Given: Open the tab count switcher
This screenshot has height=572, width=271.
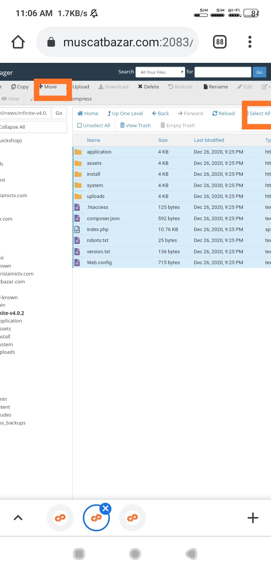Looking at the screenshot, I should (x=220, y=42).
